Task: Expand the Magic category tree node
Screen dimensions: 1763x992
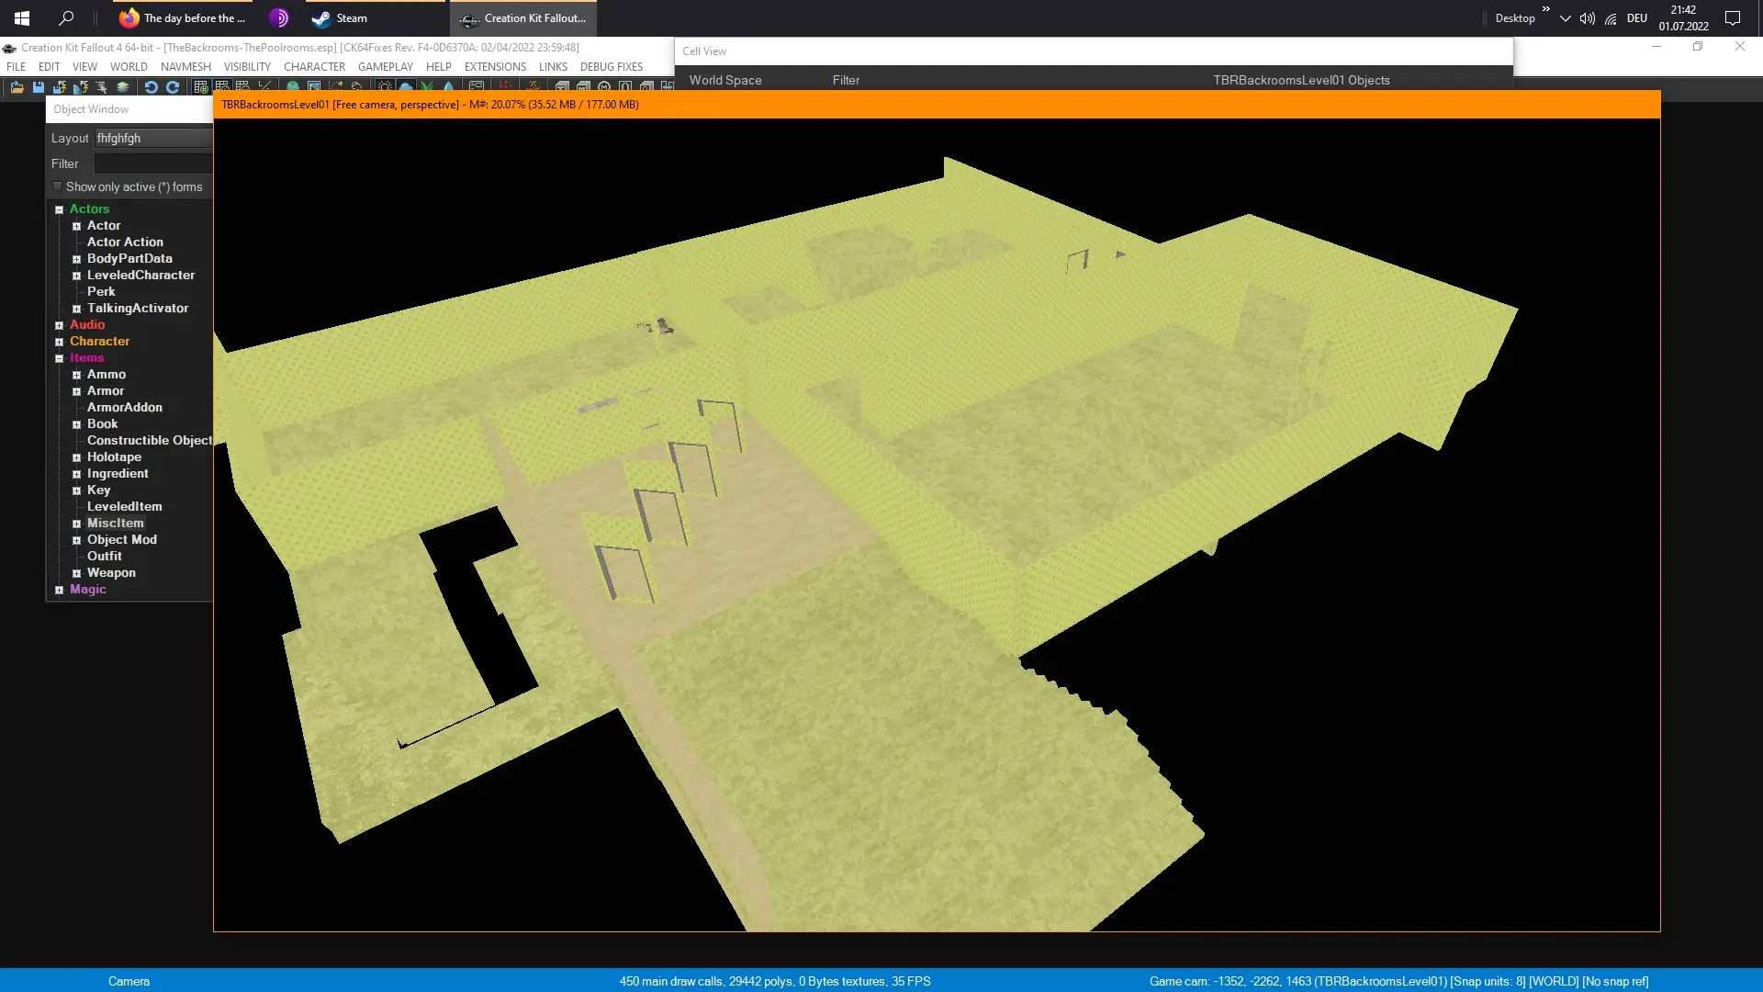Action: click(60, 589)
